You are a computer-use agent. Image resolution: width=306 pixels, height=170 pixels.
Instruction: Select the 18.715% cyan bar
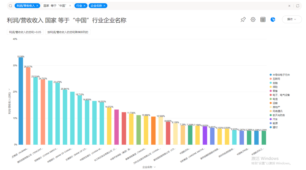80,120
